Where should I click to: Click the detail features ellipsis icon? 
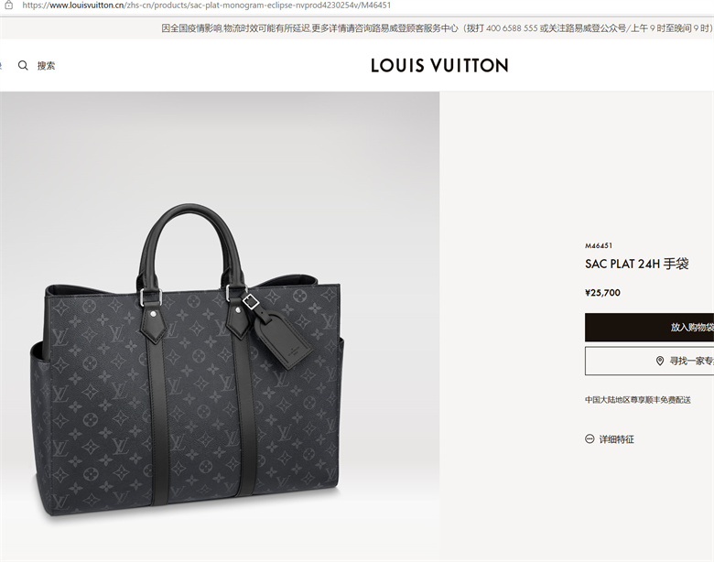(x=590, y=439)
